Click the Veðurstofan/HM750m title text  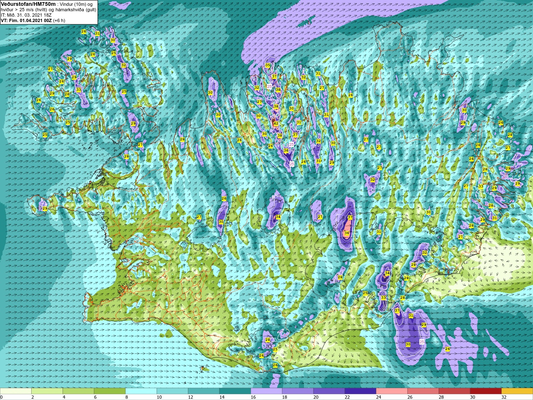[x=28, y=4]
